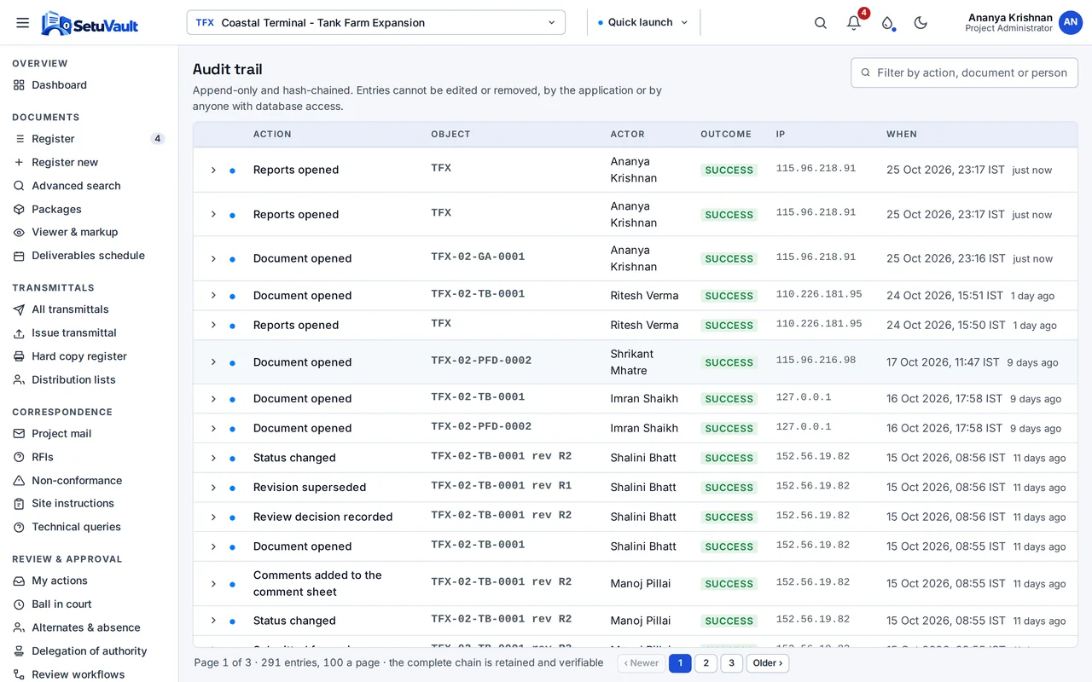Click the Site instructions clipboard icon

[x=19, y=504]
